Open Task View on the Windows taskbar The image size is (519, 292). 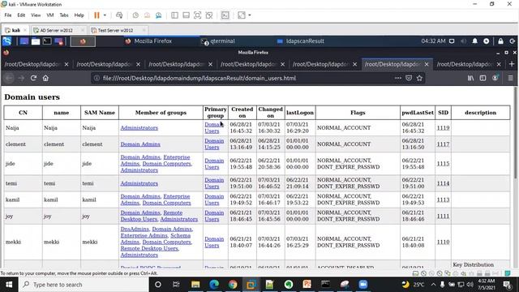tap(176, 285)
